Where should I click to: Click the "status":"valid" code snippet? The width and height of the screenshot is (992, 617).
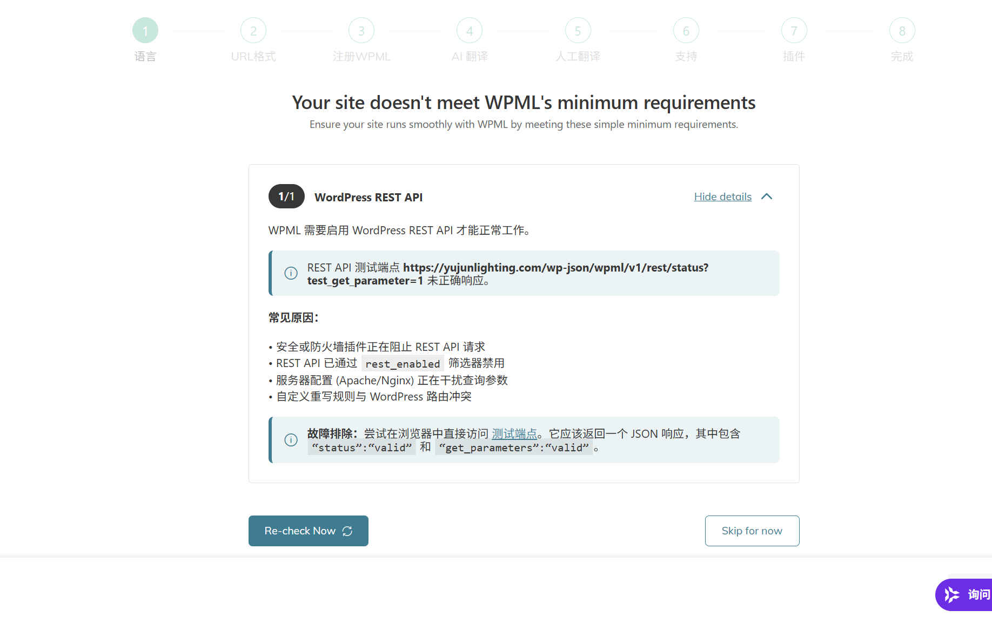coord(362,448)
